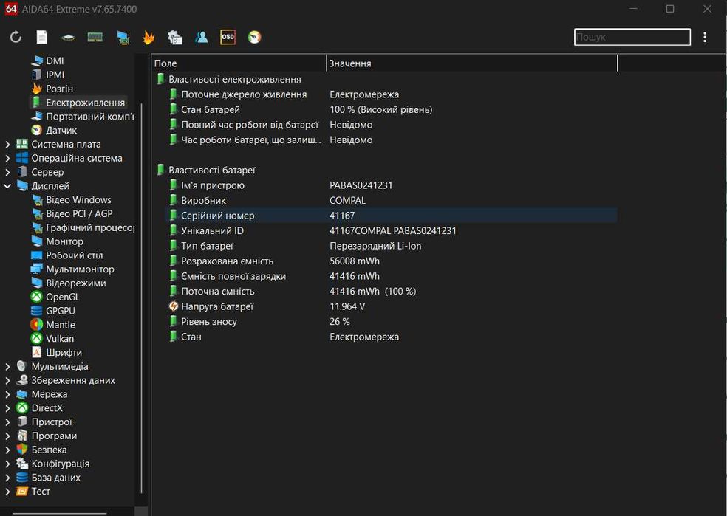Viewport: 727px width, 516px height.
Task: Open the Report page icon
Action: [42, 38]
